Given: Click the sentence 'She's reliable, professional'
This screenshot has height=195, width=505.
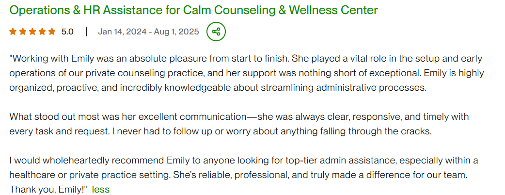Looking at the screenshot, I should coord(320,175).
